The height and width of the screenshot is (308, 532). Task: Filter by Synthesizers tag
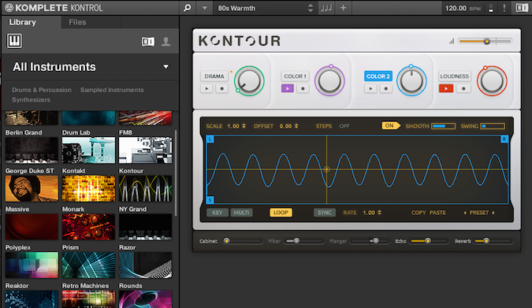tap(32, 100)
